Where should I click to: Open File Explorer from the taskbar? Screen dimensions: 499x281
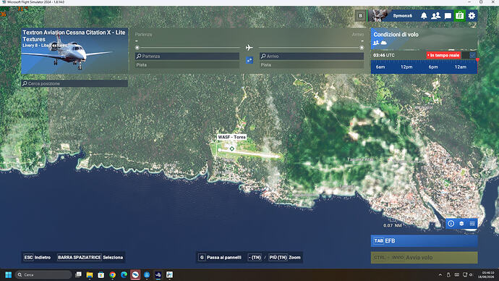90,274
